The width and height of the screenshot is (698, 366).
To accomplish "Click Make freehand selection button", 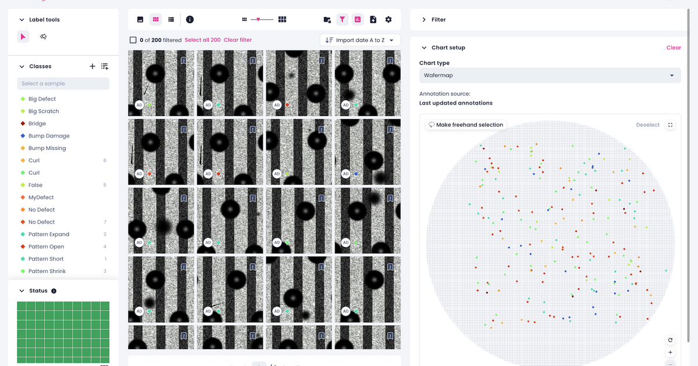I will [x=465, y=124].
